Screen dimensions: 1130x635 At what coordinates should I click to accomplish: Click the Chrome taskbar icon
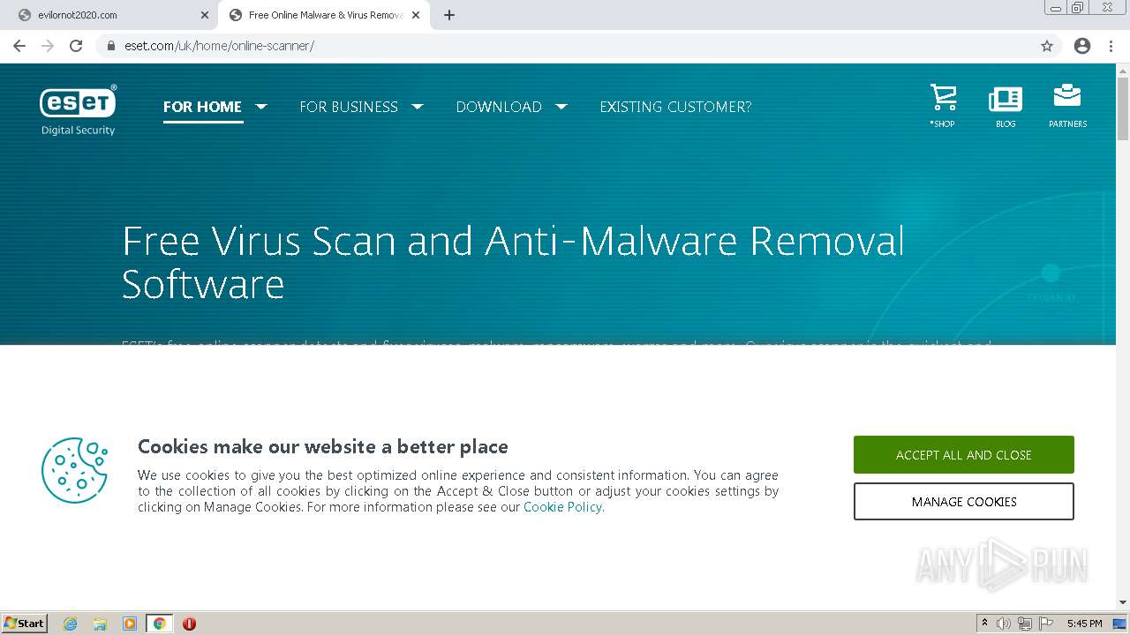tap(160, 624)
